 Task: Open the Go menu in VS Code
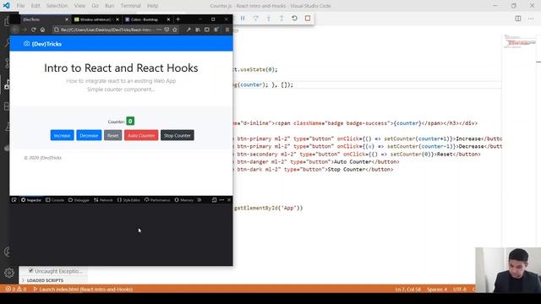[96, 6]
